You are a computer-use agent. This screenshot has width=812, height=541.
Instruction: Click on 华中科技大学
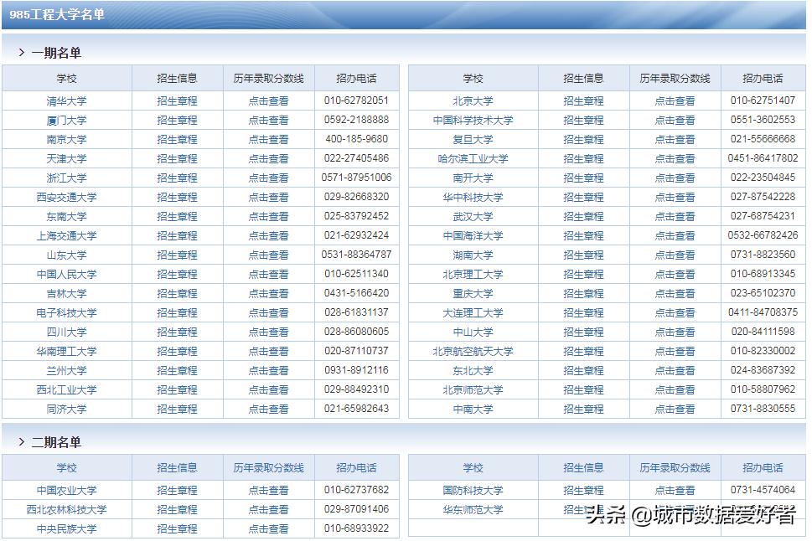click(473, 198)
